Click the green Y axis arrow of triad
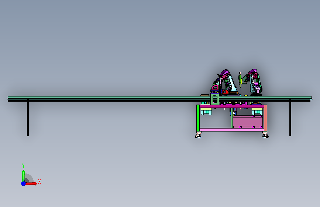 coord(23,176)
